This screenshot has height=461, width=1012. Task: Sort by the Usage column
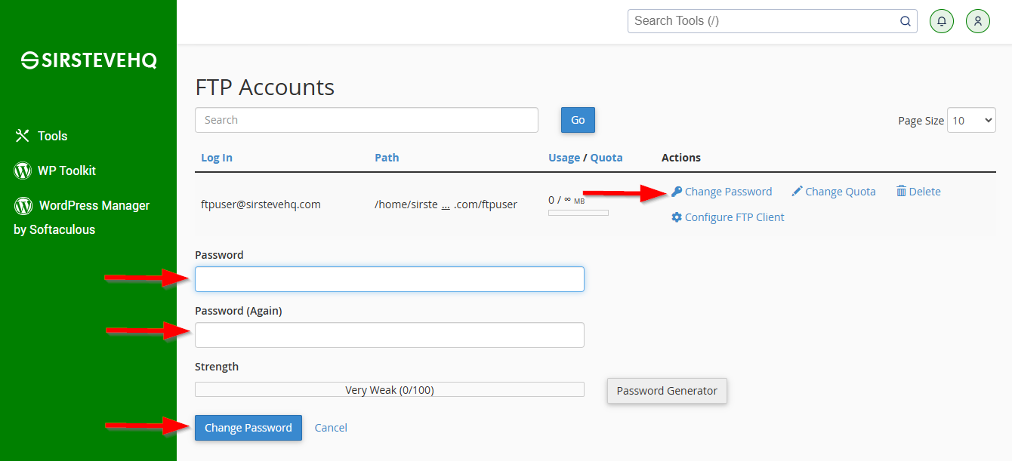564,158
